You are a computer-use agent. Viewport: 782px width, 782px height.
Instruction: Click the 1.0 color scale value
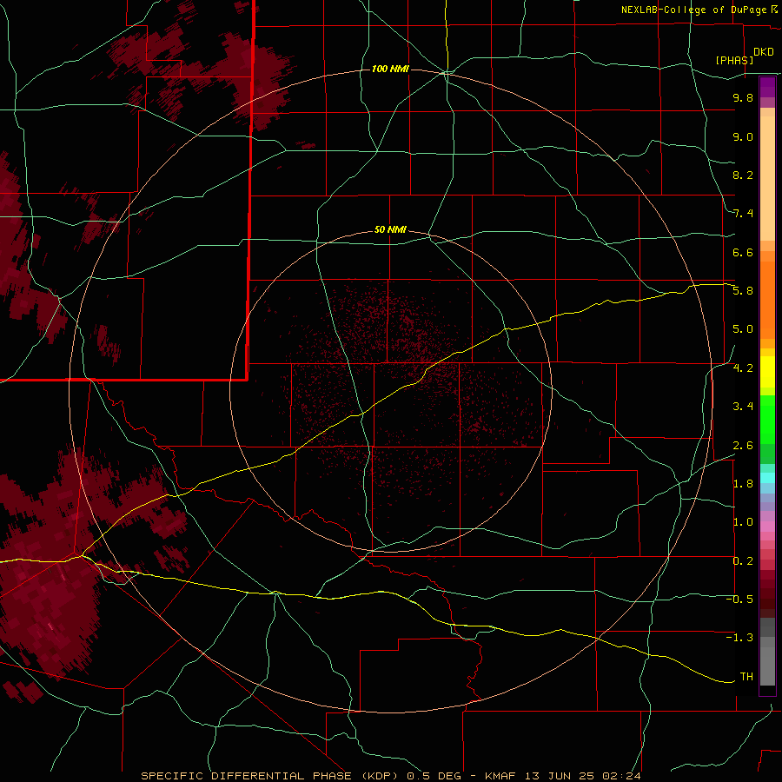[743, 522]
